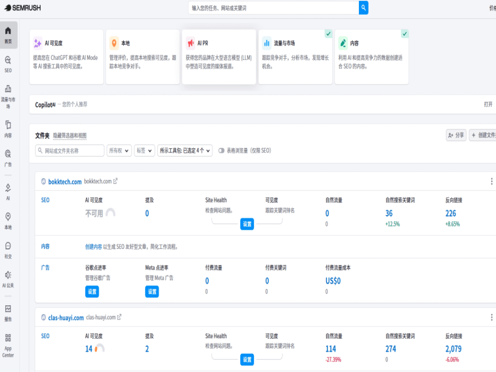Click the search input at the top
Image resolution: width=496 pixels, height=372 pixels.
click(x=271, y=8)
